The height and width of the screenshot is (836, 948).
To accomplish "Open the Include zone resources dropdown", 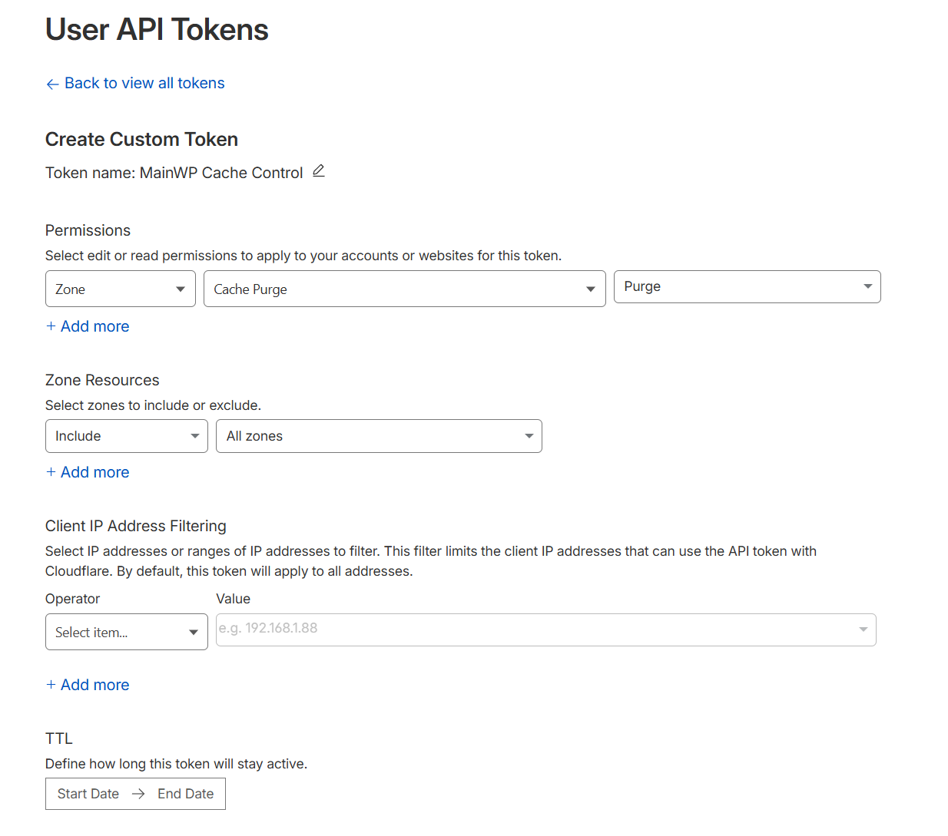I will coord(126,436).
